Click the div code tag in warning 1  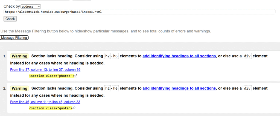(247, 56)
